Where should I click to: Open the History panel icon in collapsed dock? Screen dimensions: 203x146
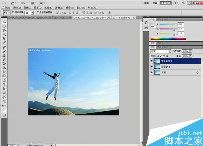coord(146,23)
